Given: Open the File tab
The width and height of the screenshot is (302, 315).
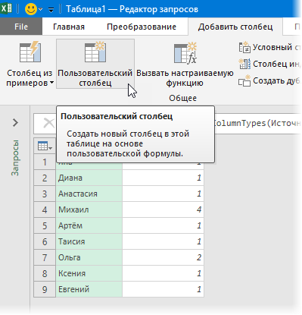Looking at the screenshot, I should (x=21, y=27).
